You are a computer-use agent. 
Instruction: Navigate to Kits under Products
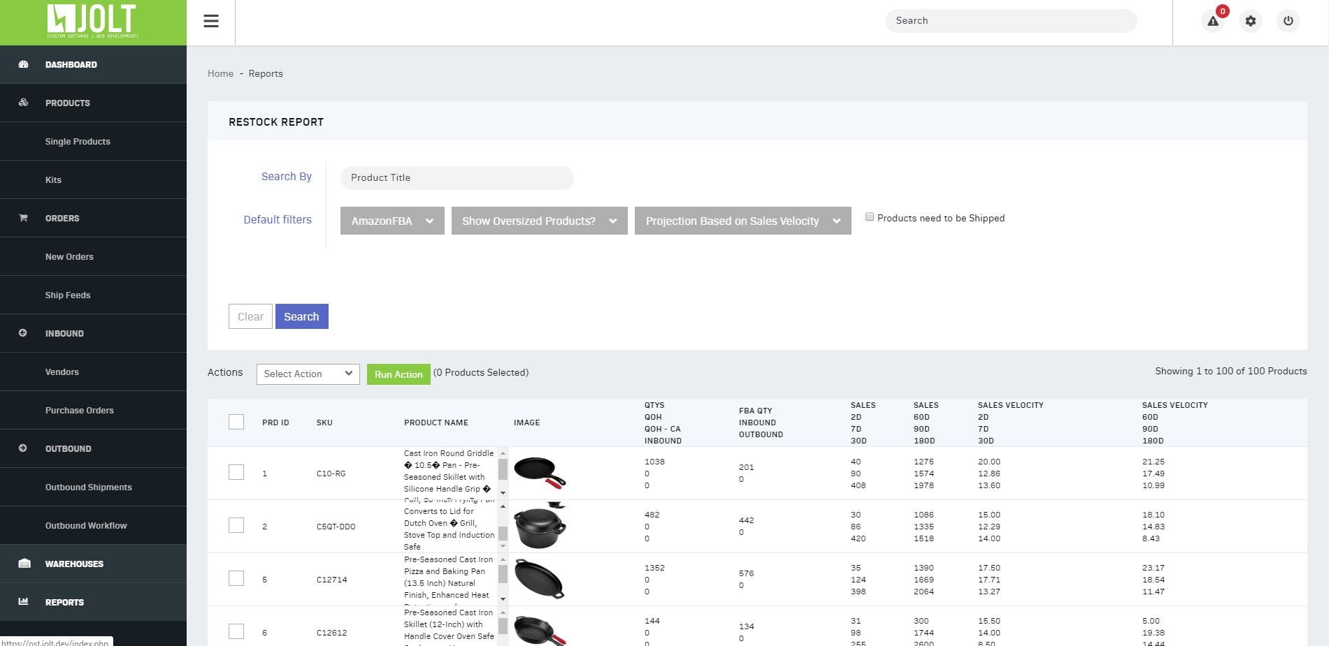click(x=53, y=179)
